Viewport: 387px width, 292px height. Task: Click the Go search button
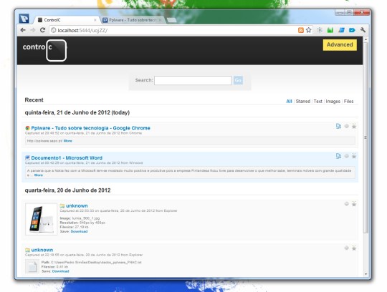tap(238, 80)
